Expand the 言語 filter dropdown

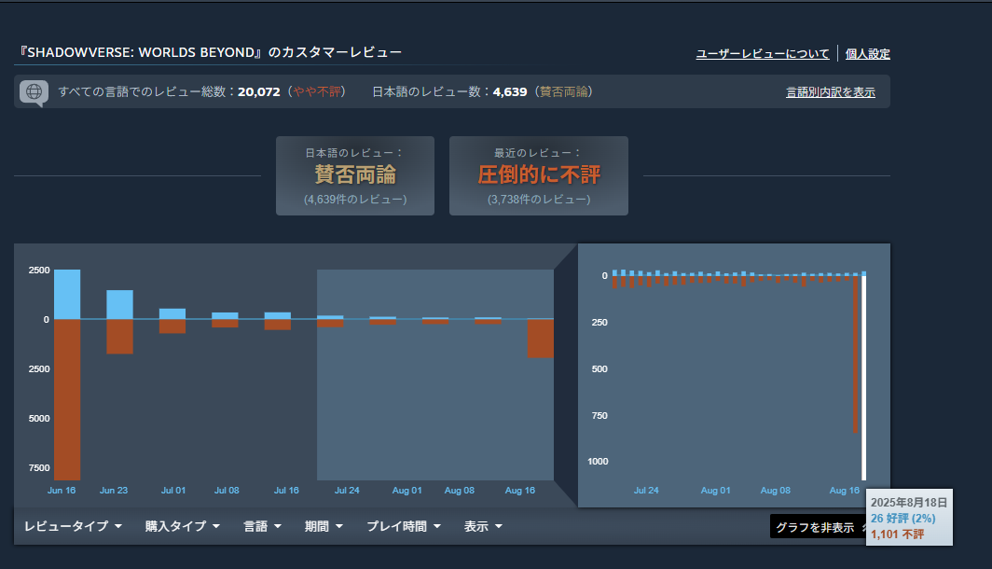[x=262, y=526]
